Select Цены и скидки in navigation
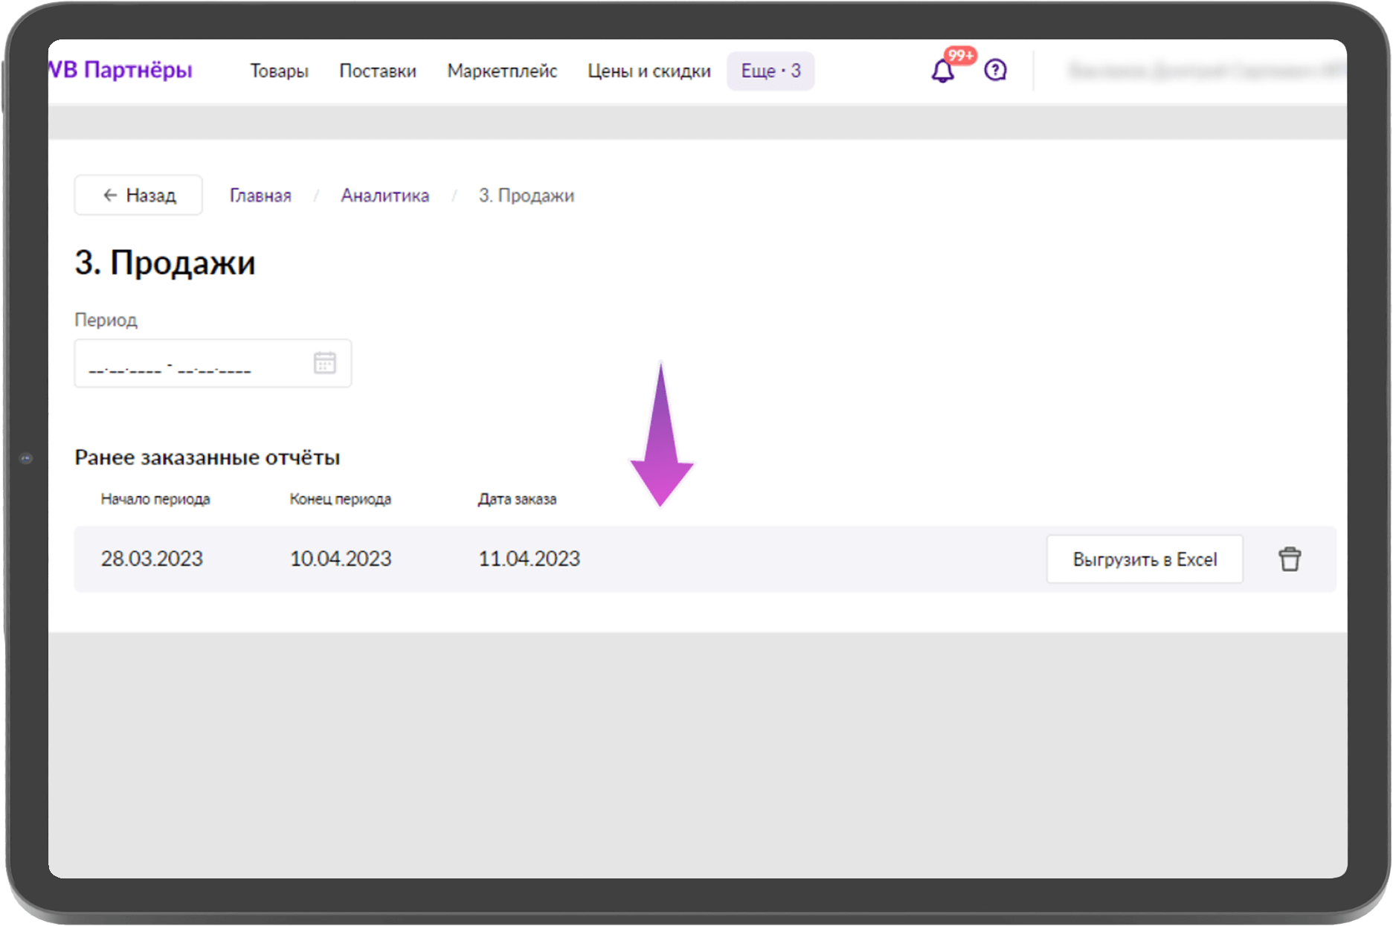This screenshot has height=926, width=1393. click(649, 71)
